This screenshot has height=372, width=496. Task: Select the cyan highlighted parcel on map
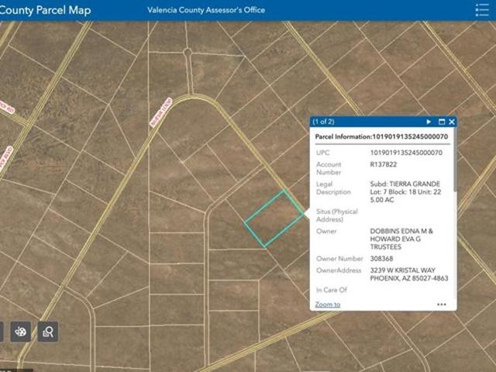[274, 219]
